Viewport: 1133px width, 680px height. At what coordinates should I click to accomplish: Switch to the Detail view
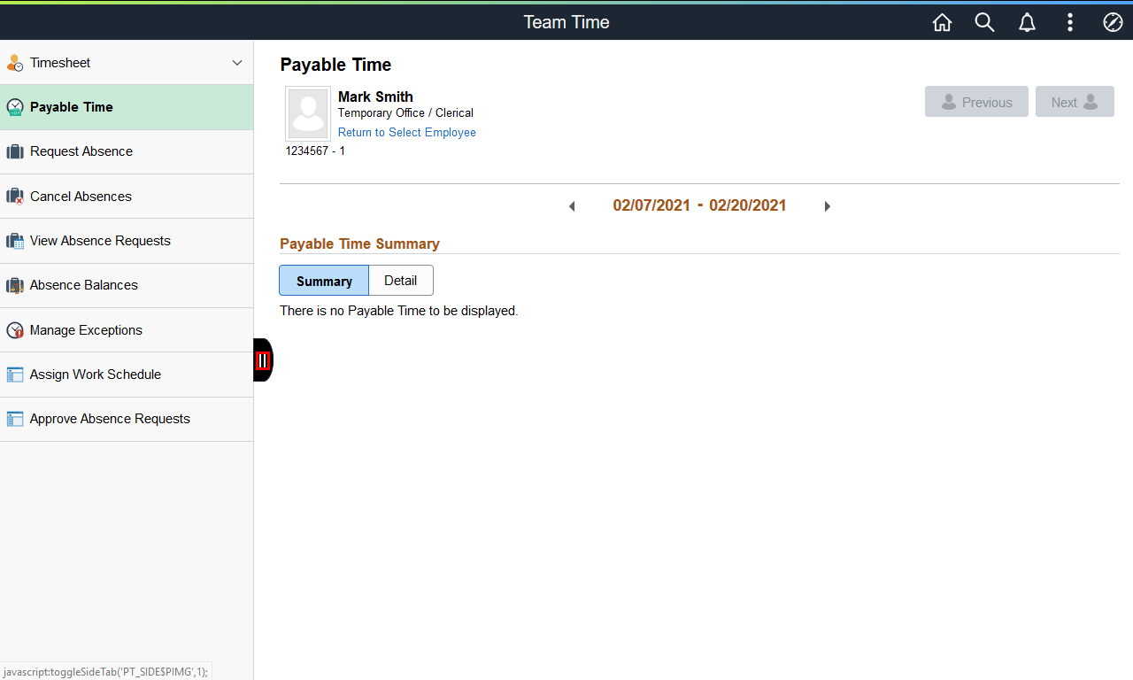pos(400,281)
